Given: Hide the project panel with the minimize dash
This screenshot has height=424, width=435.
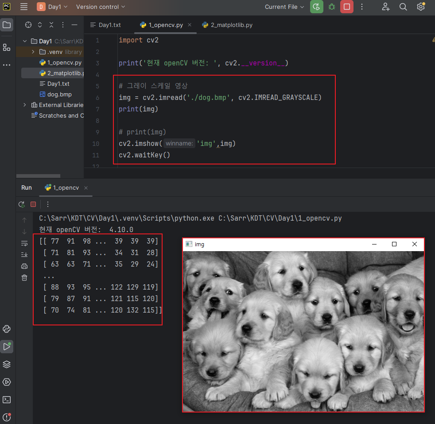Looking at the screenshot, I should pyautogui.click(x=74, y=25).
